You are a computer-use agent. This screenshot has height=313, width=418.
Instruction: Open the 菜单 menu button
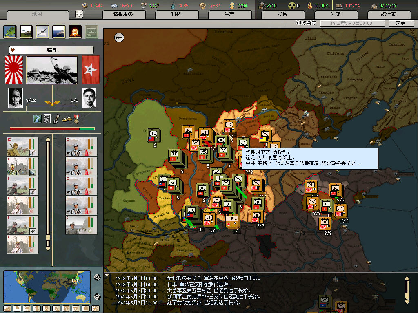[x=400, y=23]
